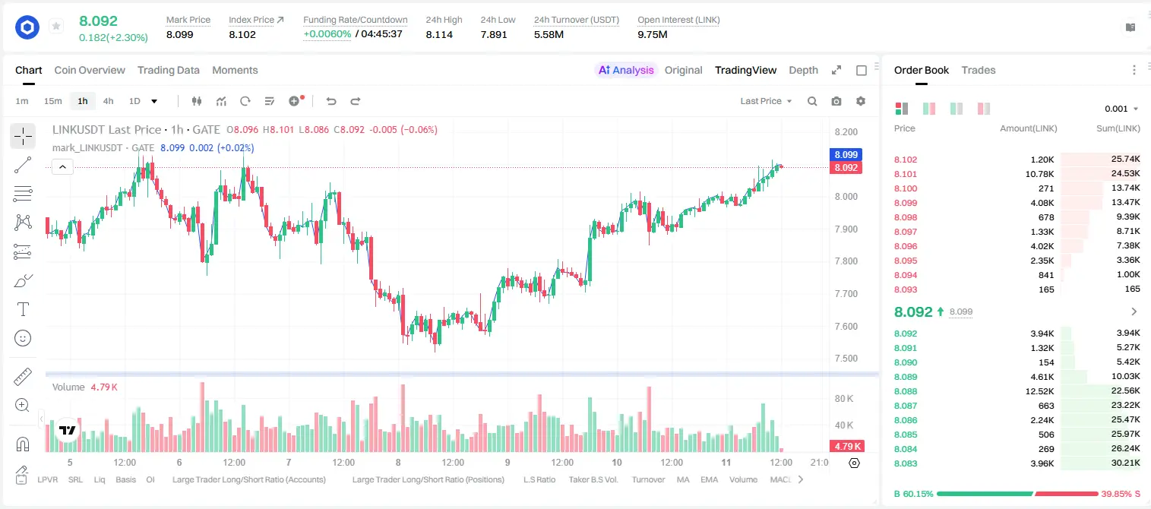Select the Text annotation tool
The width and height of the screenshot is (1151, 509).
point(23,309)
